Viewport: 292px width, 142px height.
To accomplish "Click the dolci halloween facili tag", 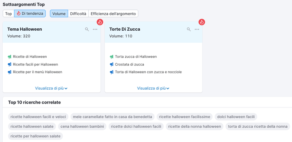I will click(236, 117).
